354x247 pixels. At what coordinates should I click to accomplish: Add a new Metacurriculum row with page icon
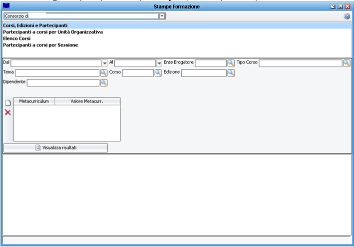click(7, 103)
